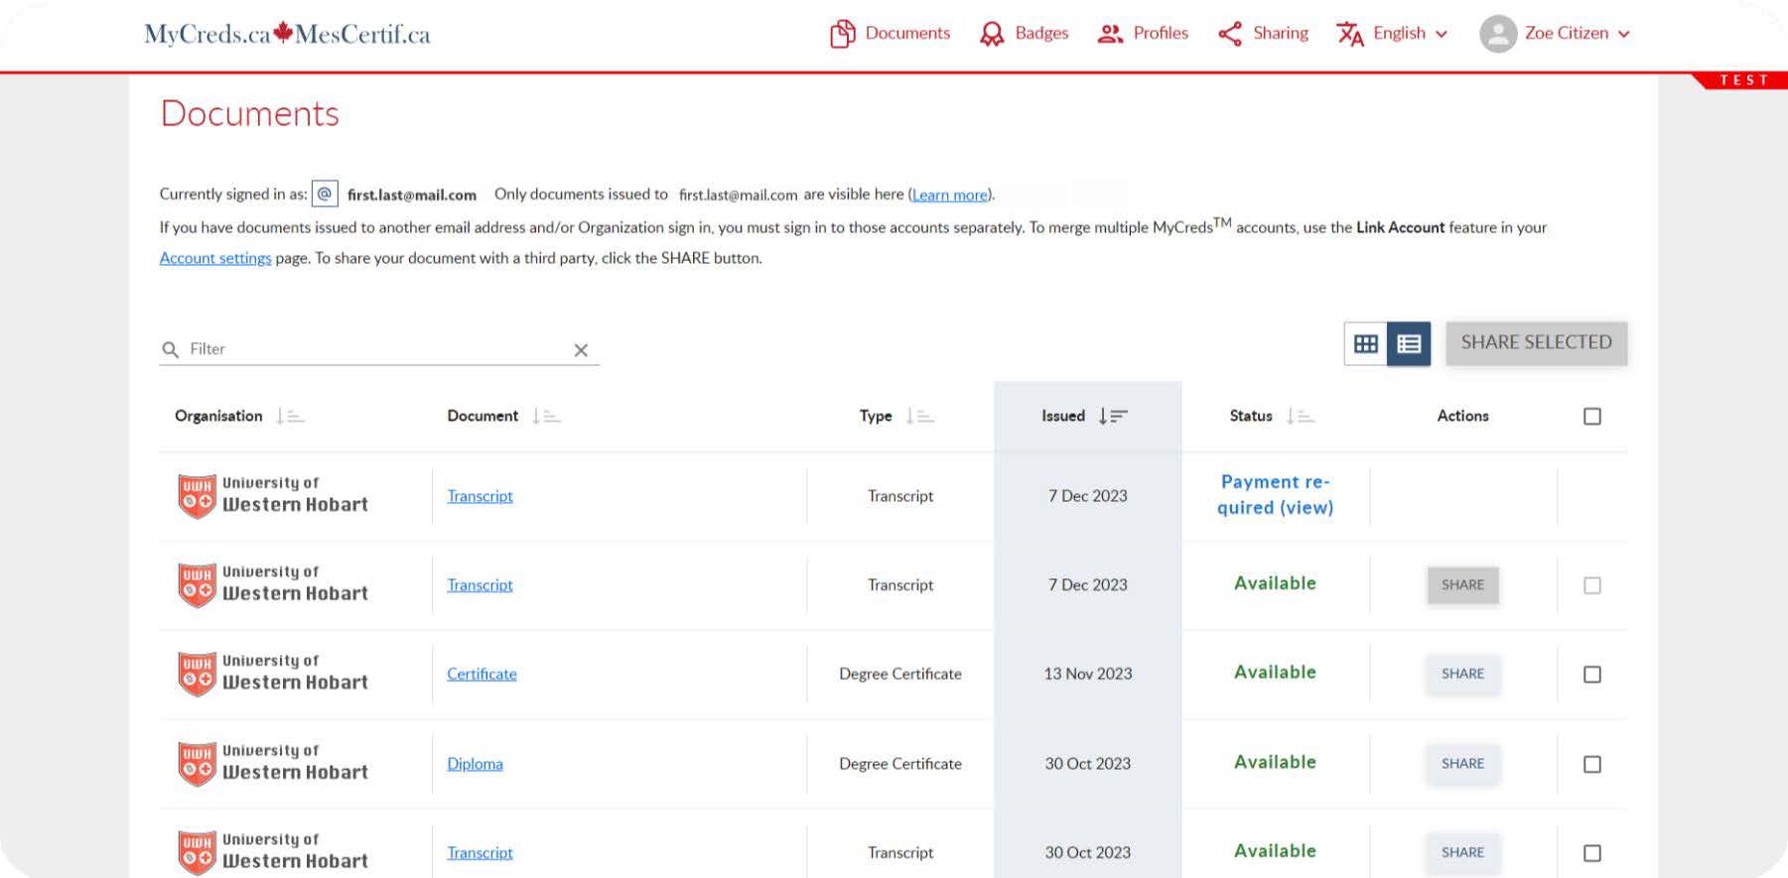Click the Profiles people icon in navbar
The height and width of the screenshot is (878, 1788).
coord(1109,34)
